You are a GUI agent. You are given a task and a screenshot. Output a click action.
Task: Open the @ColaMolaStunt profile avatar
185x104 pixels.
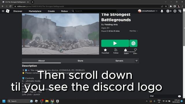click(x=140, y=11)
